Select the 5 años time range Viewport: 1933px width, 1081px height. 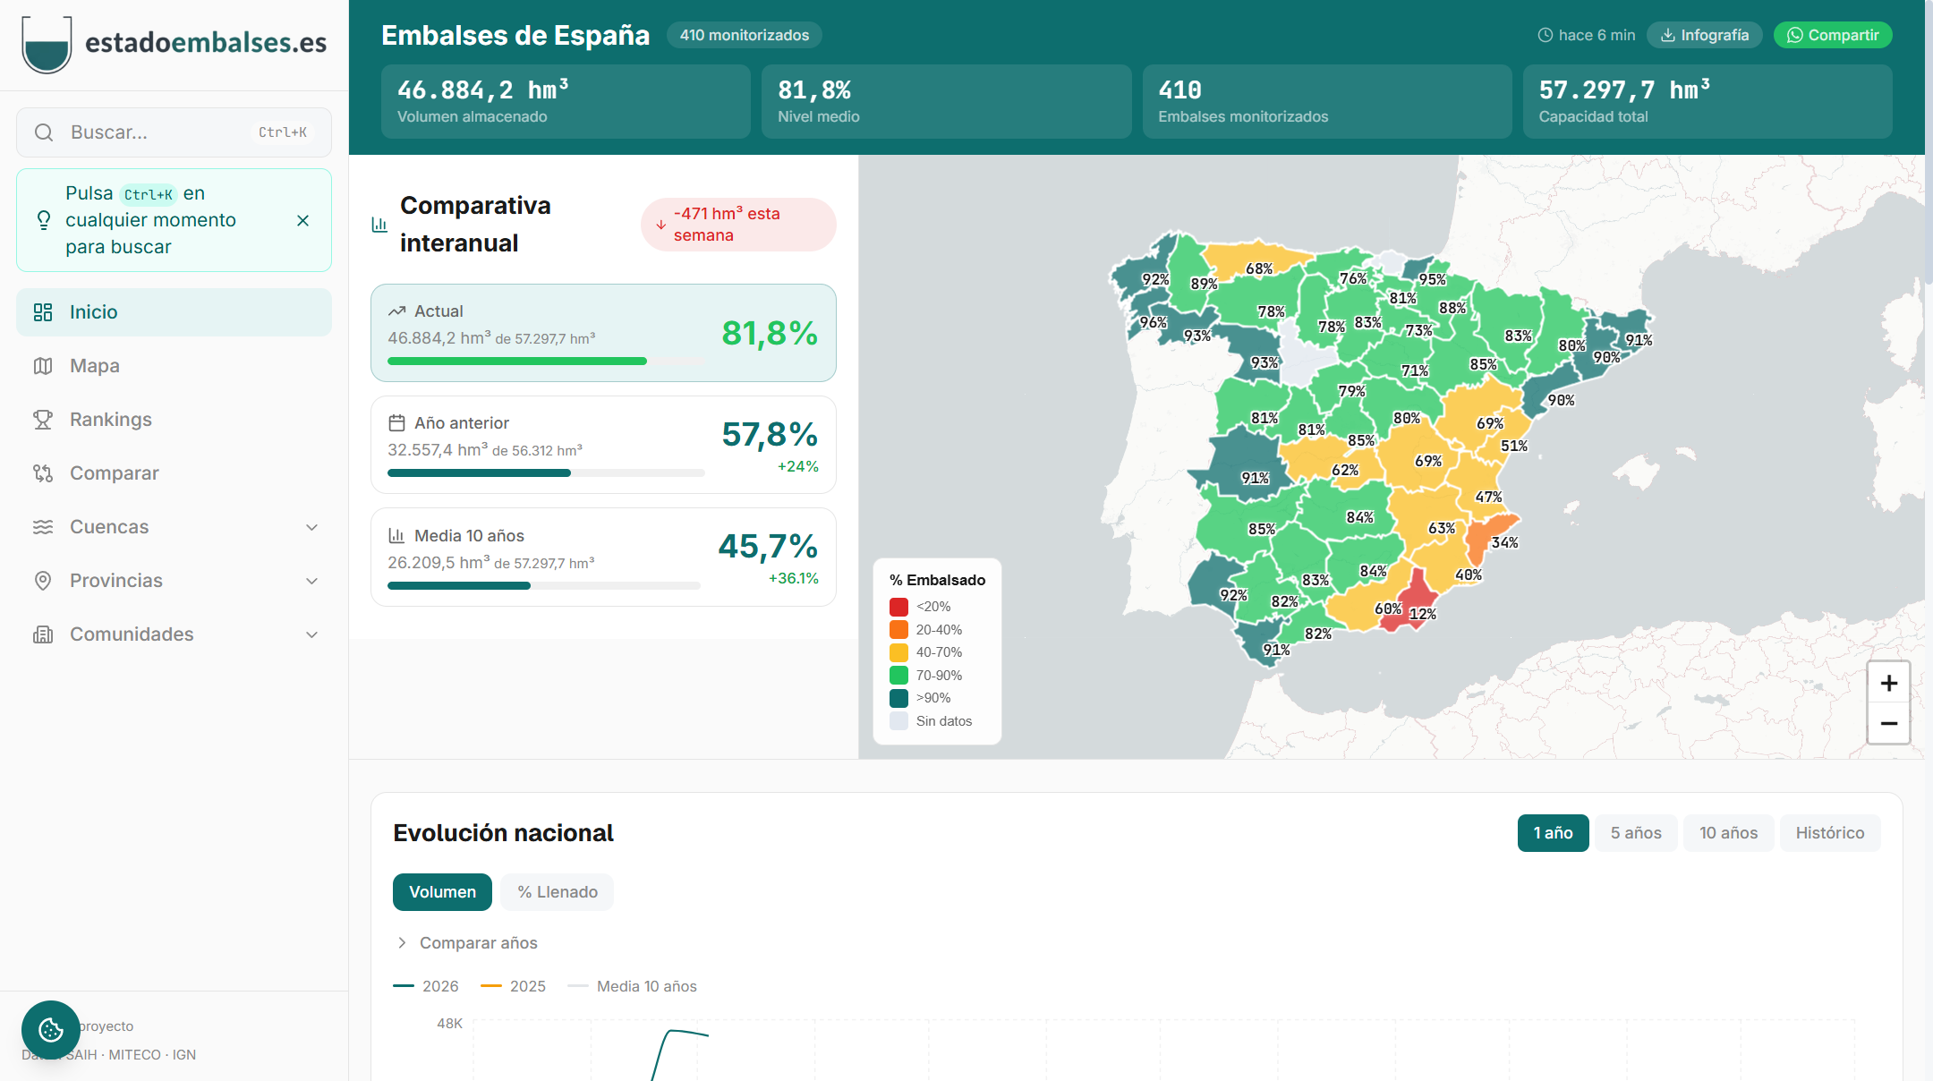(1635, 833)
